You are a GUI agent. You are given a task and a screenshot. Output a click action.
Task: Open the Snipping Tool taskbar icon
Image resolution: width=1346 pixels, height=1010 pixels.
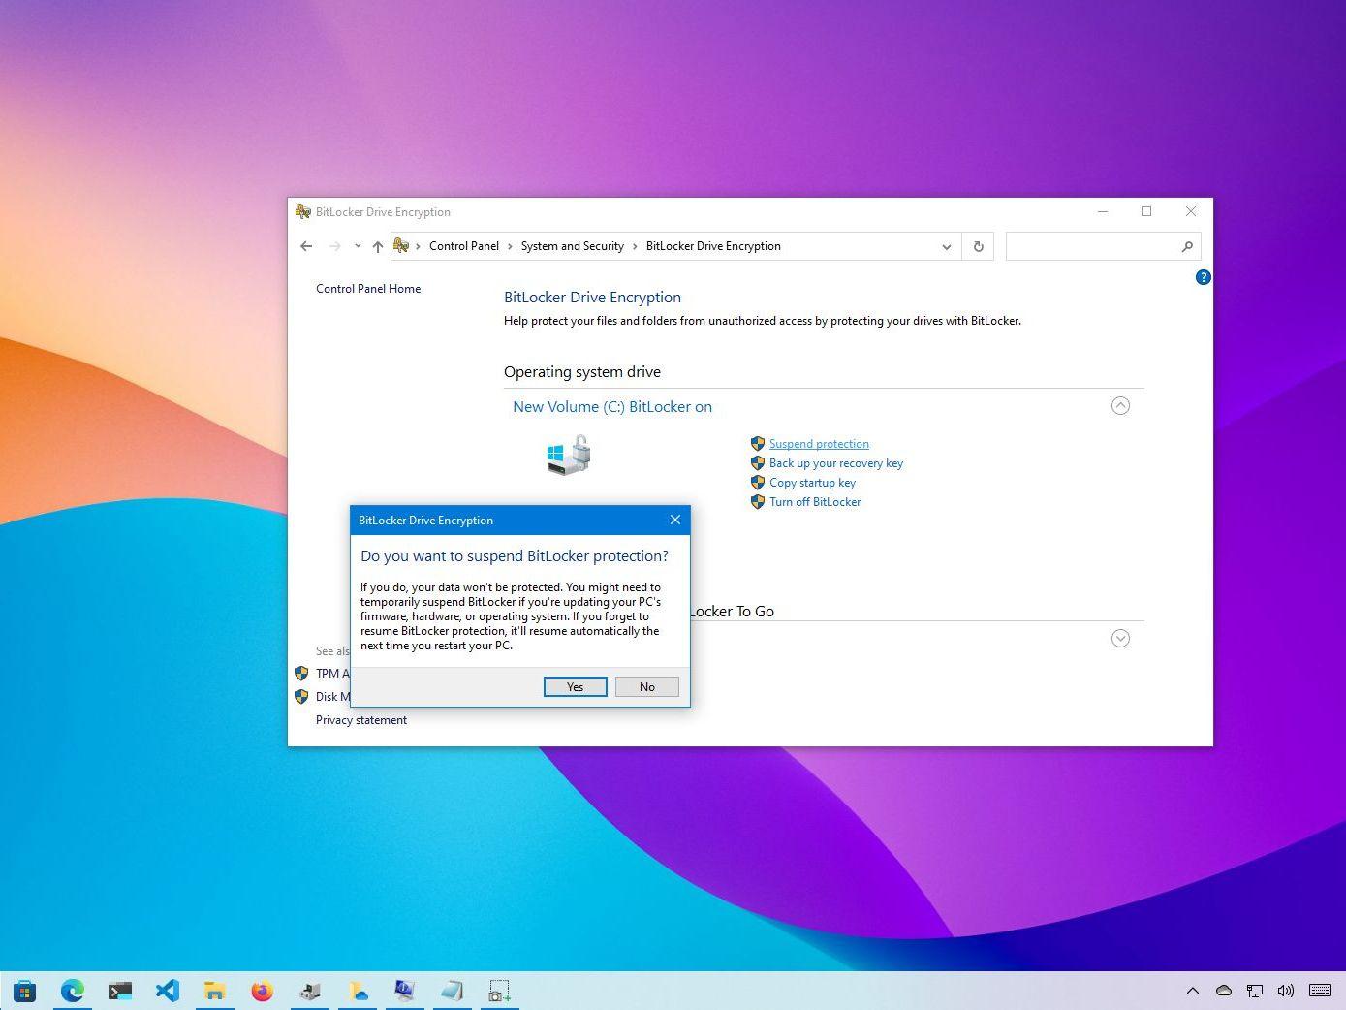pyautogui.click(x=499, y=991)
